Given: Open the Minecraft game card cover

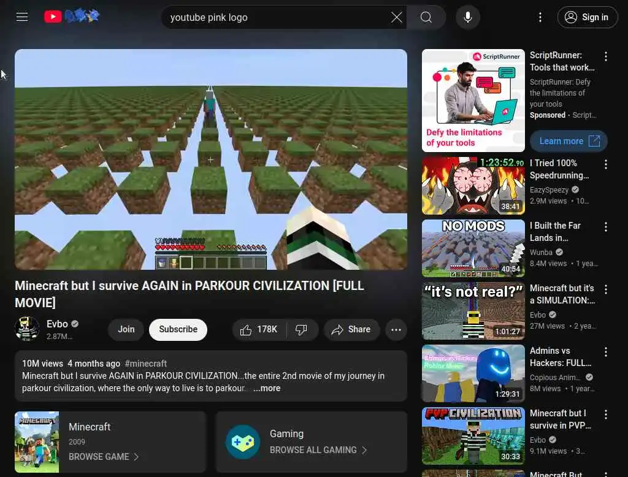Looking at the screenshot, I should click(x=37, y=442).
